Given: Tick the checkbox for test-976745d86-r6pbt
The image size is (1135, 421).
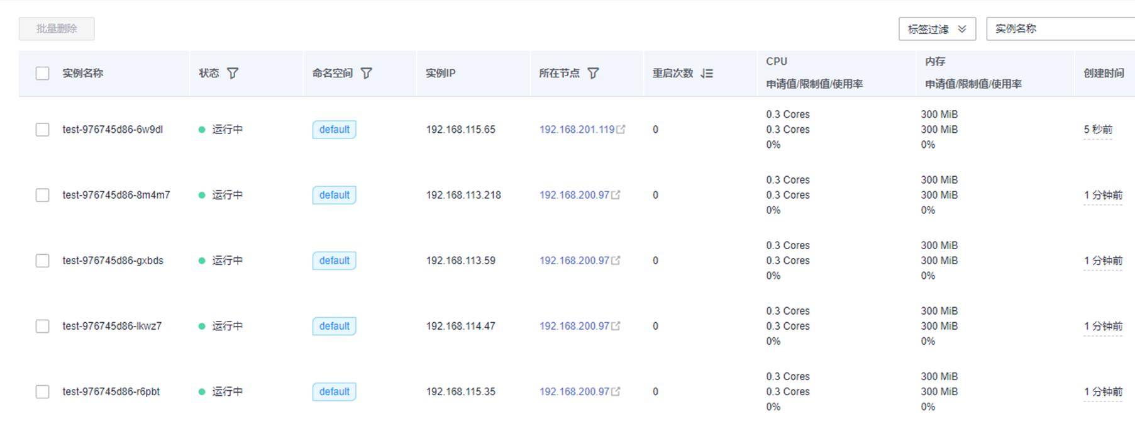Looking at the screenshot, I should pyautogui.click(x=43, y=391).
